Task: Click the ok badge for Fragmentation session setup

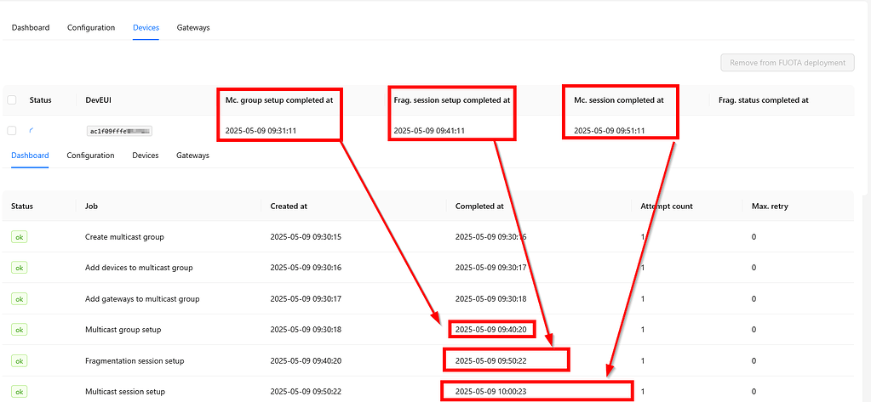Action: pos(19,360)
